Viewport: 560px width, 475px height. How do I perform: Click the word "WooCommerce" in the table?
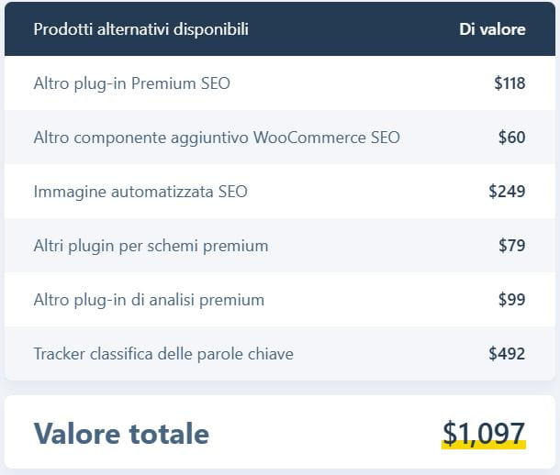(309, 138)
